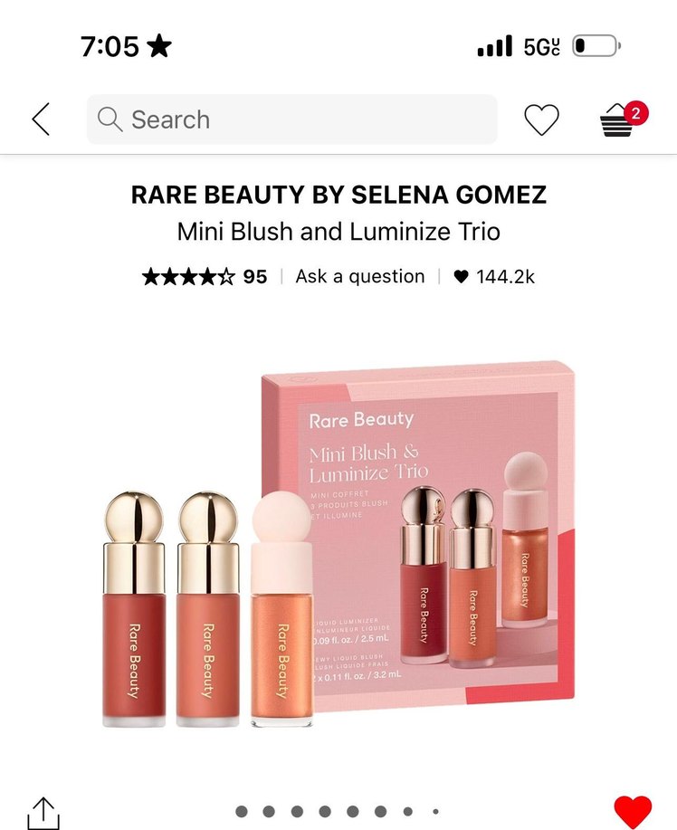This screenshot has height=830, width=677.
Task: Select the sixth image carousel dot
Action: pos(380,812)
